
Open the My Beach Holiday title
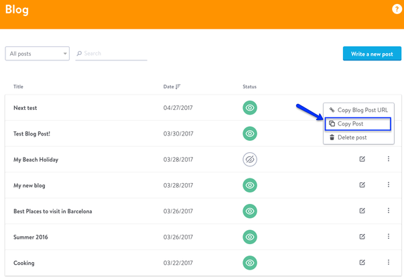coord(36,160)
